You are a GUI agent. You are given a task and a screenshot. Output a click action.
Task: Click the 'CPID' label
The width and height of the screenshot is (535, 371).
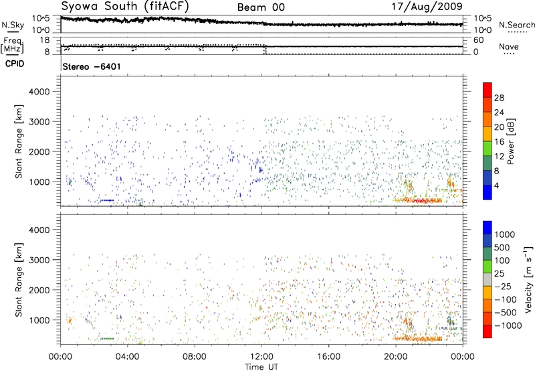[x=15, y=64]
